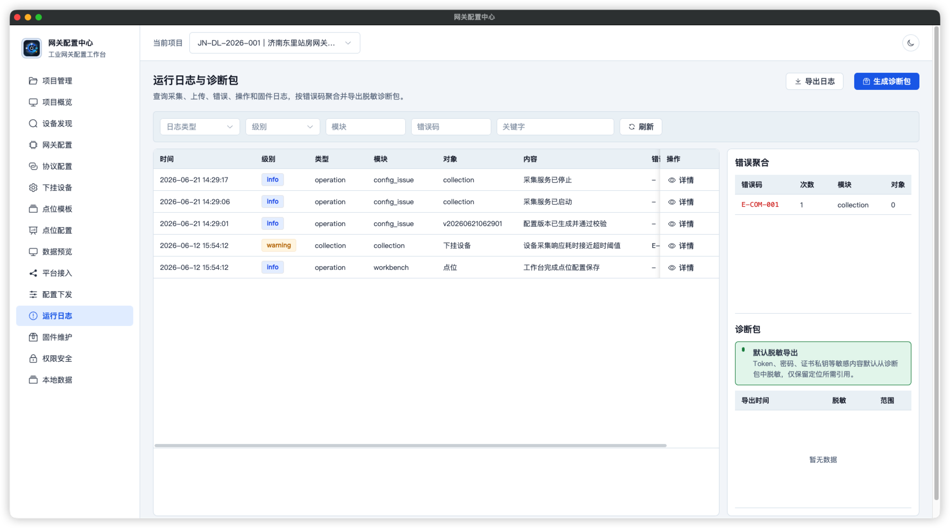Go to 设备发现 in the sidebar
Viewport: 950px width, 528px height.
click(75, 123)
